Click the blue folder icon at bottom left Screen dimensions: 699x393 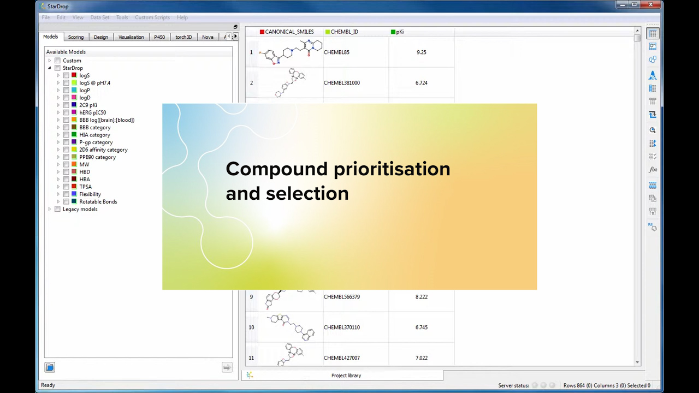49,367
